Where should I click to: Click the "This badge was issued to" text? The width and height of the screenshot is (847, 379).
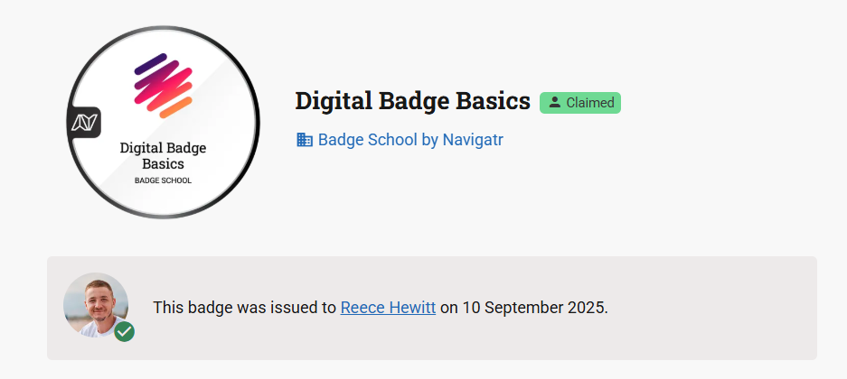pos(244,308)
